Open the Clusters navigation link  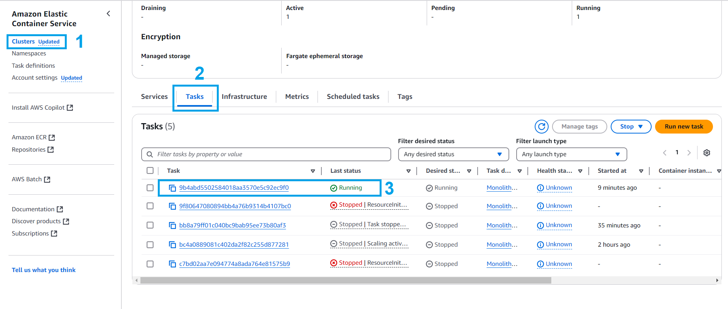(x=23, y=42)
